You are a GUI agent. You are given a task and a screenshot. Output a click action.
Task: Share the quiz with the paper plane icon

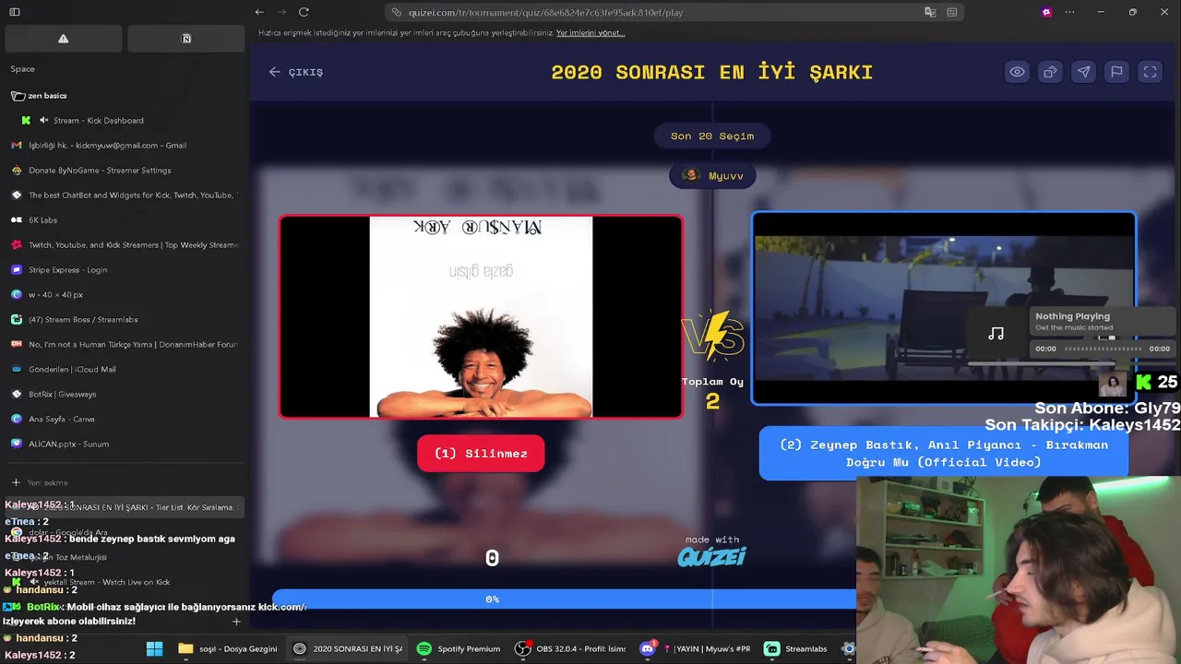click(x=1083, y=72)
